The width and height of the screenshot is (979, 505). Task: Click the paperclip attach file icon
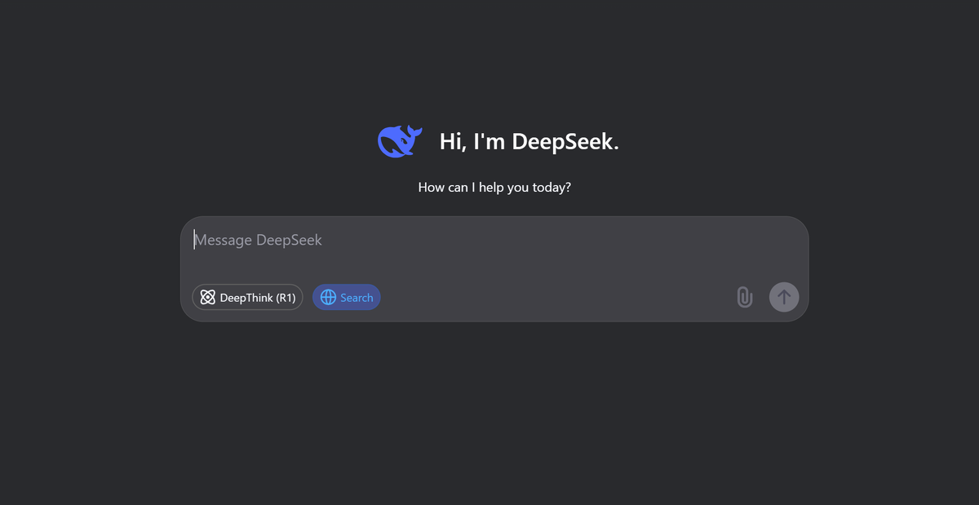(x=744, y=297)
